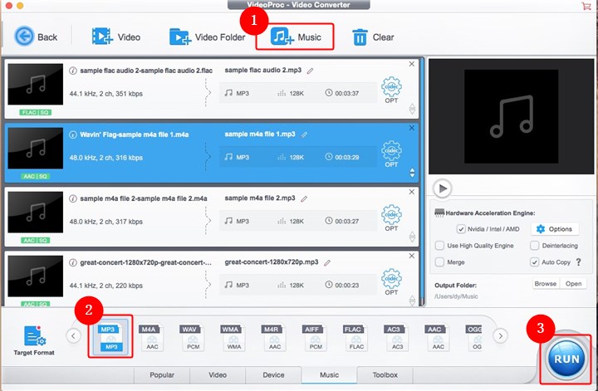Image resolution: width=598 pixels, height=391 pixels.
Task: Enable Merge checkbox
Action: click(x=439, y=262)
